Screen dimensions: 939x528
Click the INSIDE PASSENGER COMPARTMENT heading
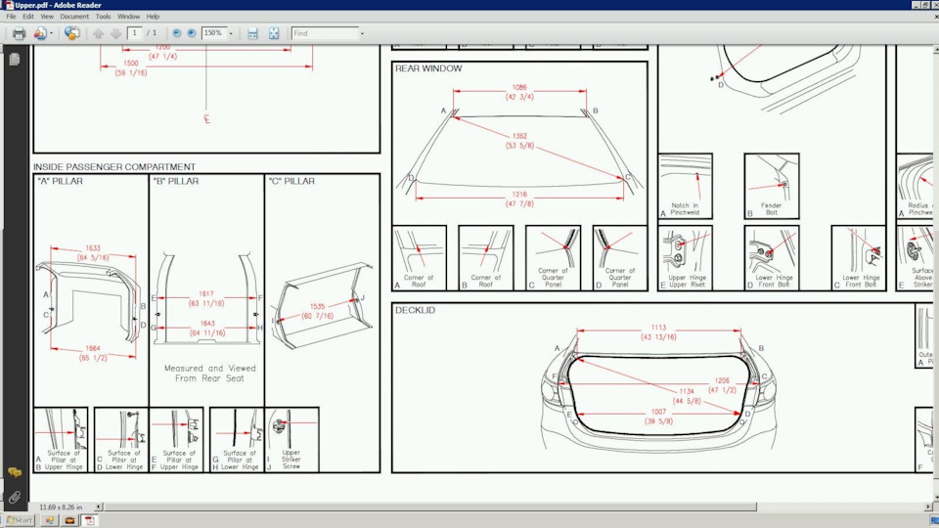[113, 167]
